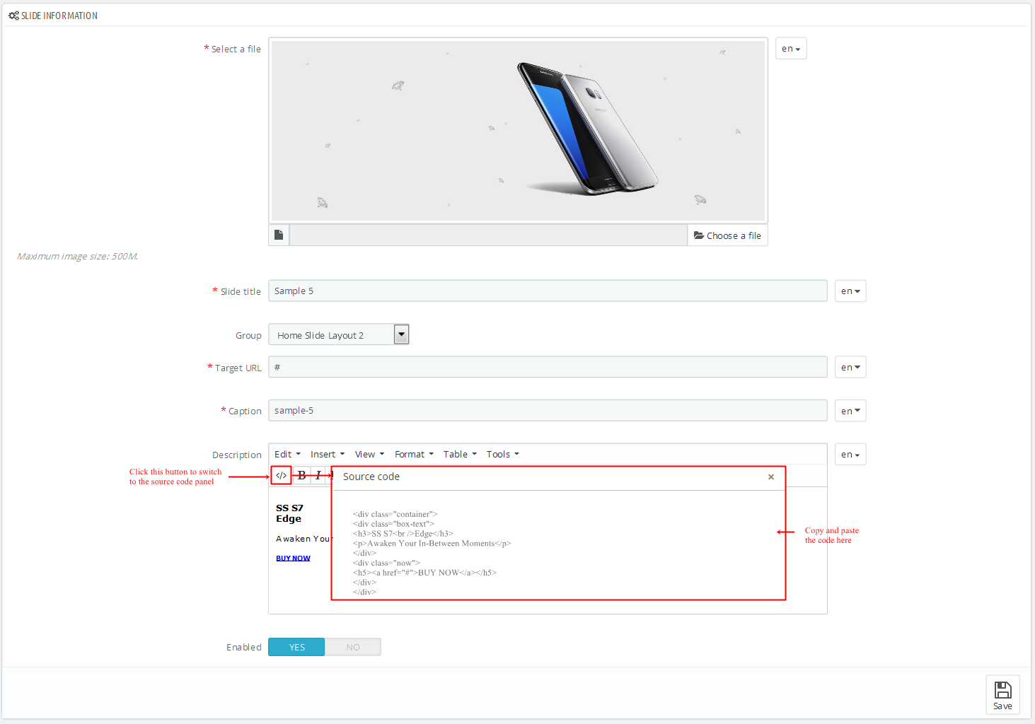This screenshot has width=1035, height=724.
Task: Click the empty file path field
Action: pos(488,235)
